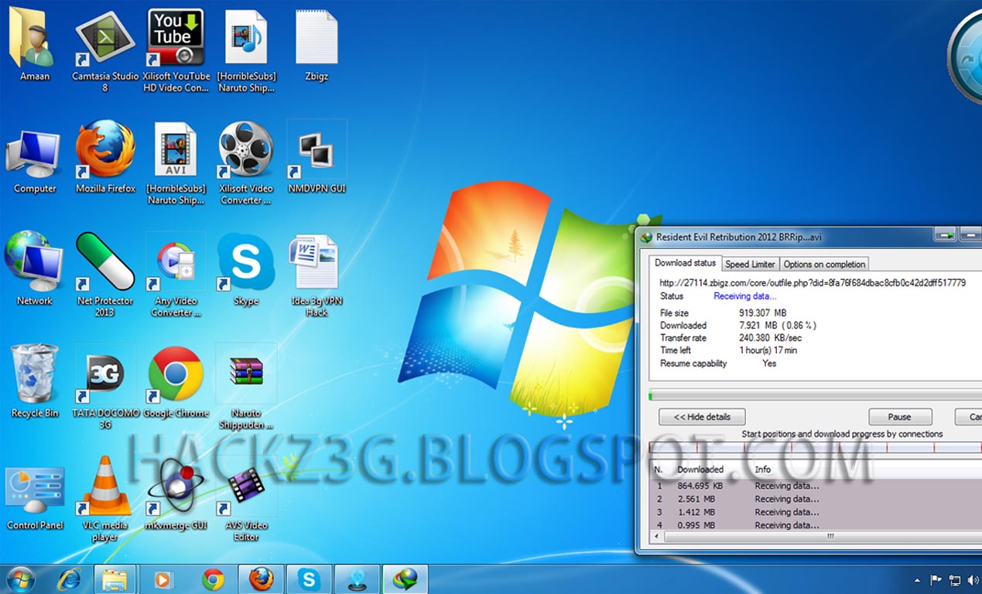Click the zbigz.com download URL text
The width and height of the screenshot is (982, 594).
click(x=813, y=282)
